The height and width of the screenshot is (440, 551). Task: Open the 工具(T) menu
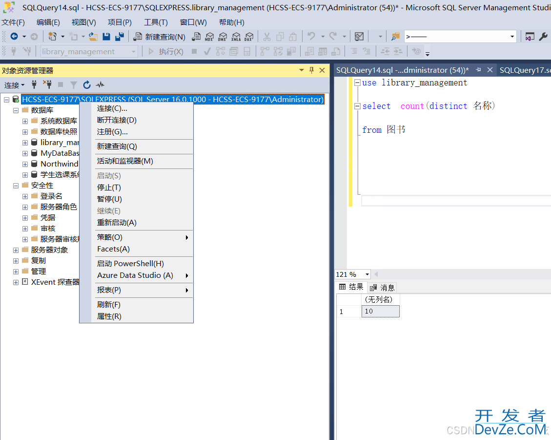coord(156,22)
